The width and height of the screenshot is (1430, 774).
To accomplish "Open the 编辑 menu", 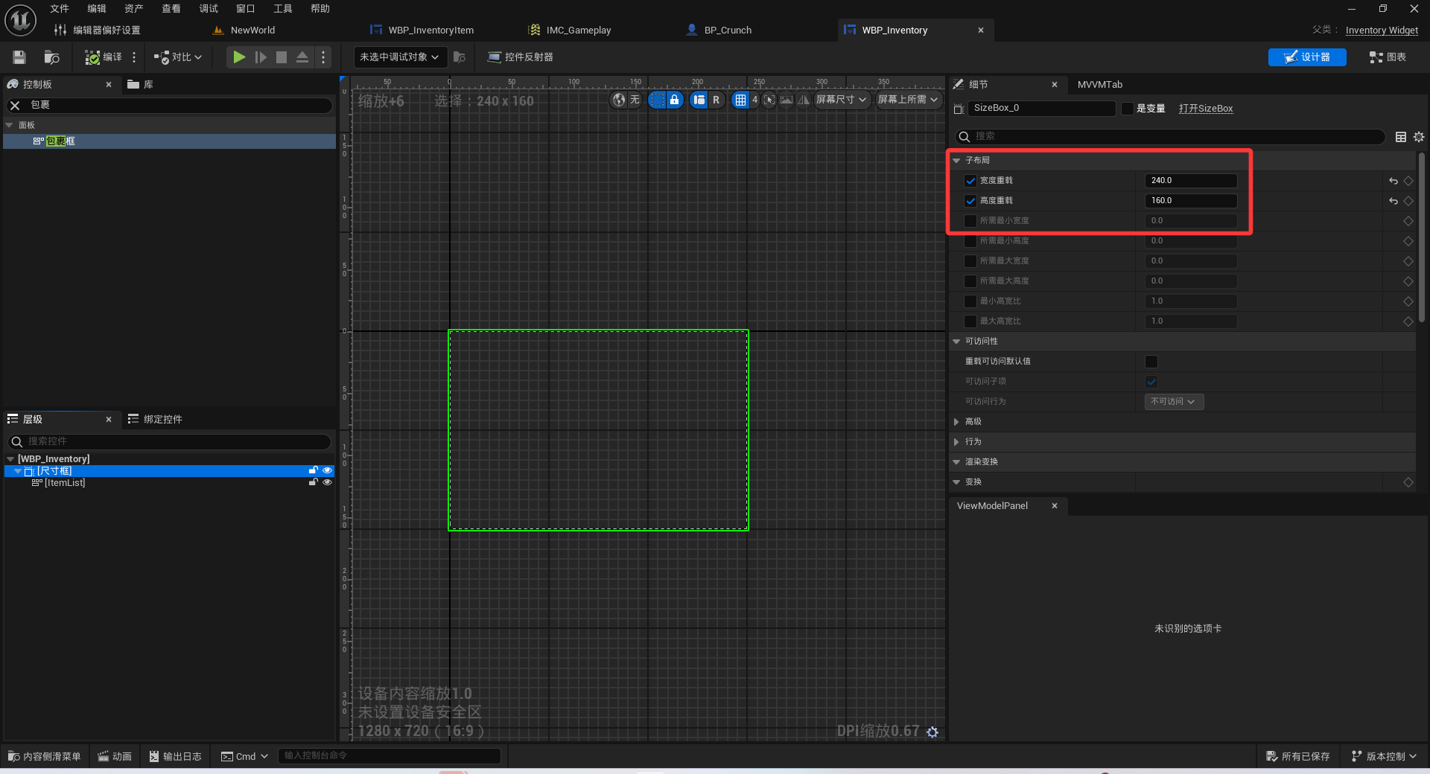I will pos(97,9).
